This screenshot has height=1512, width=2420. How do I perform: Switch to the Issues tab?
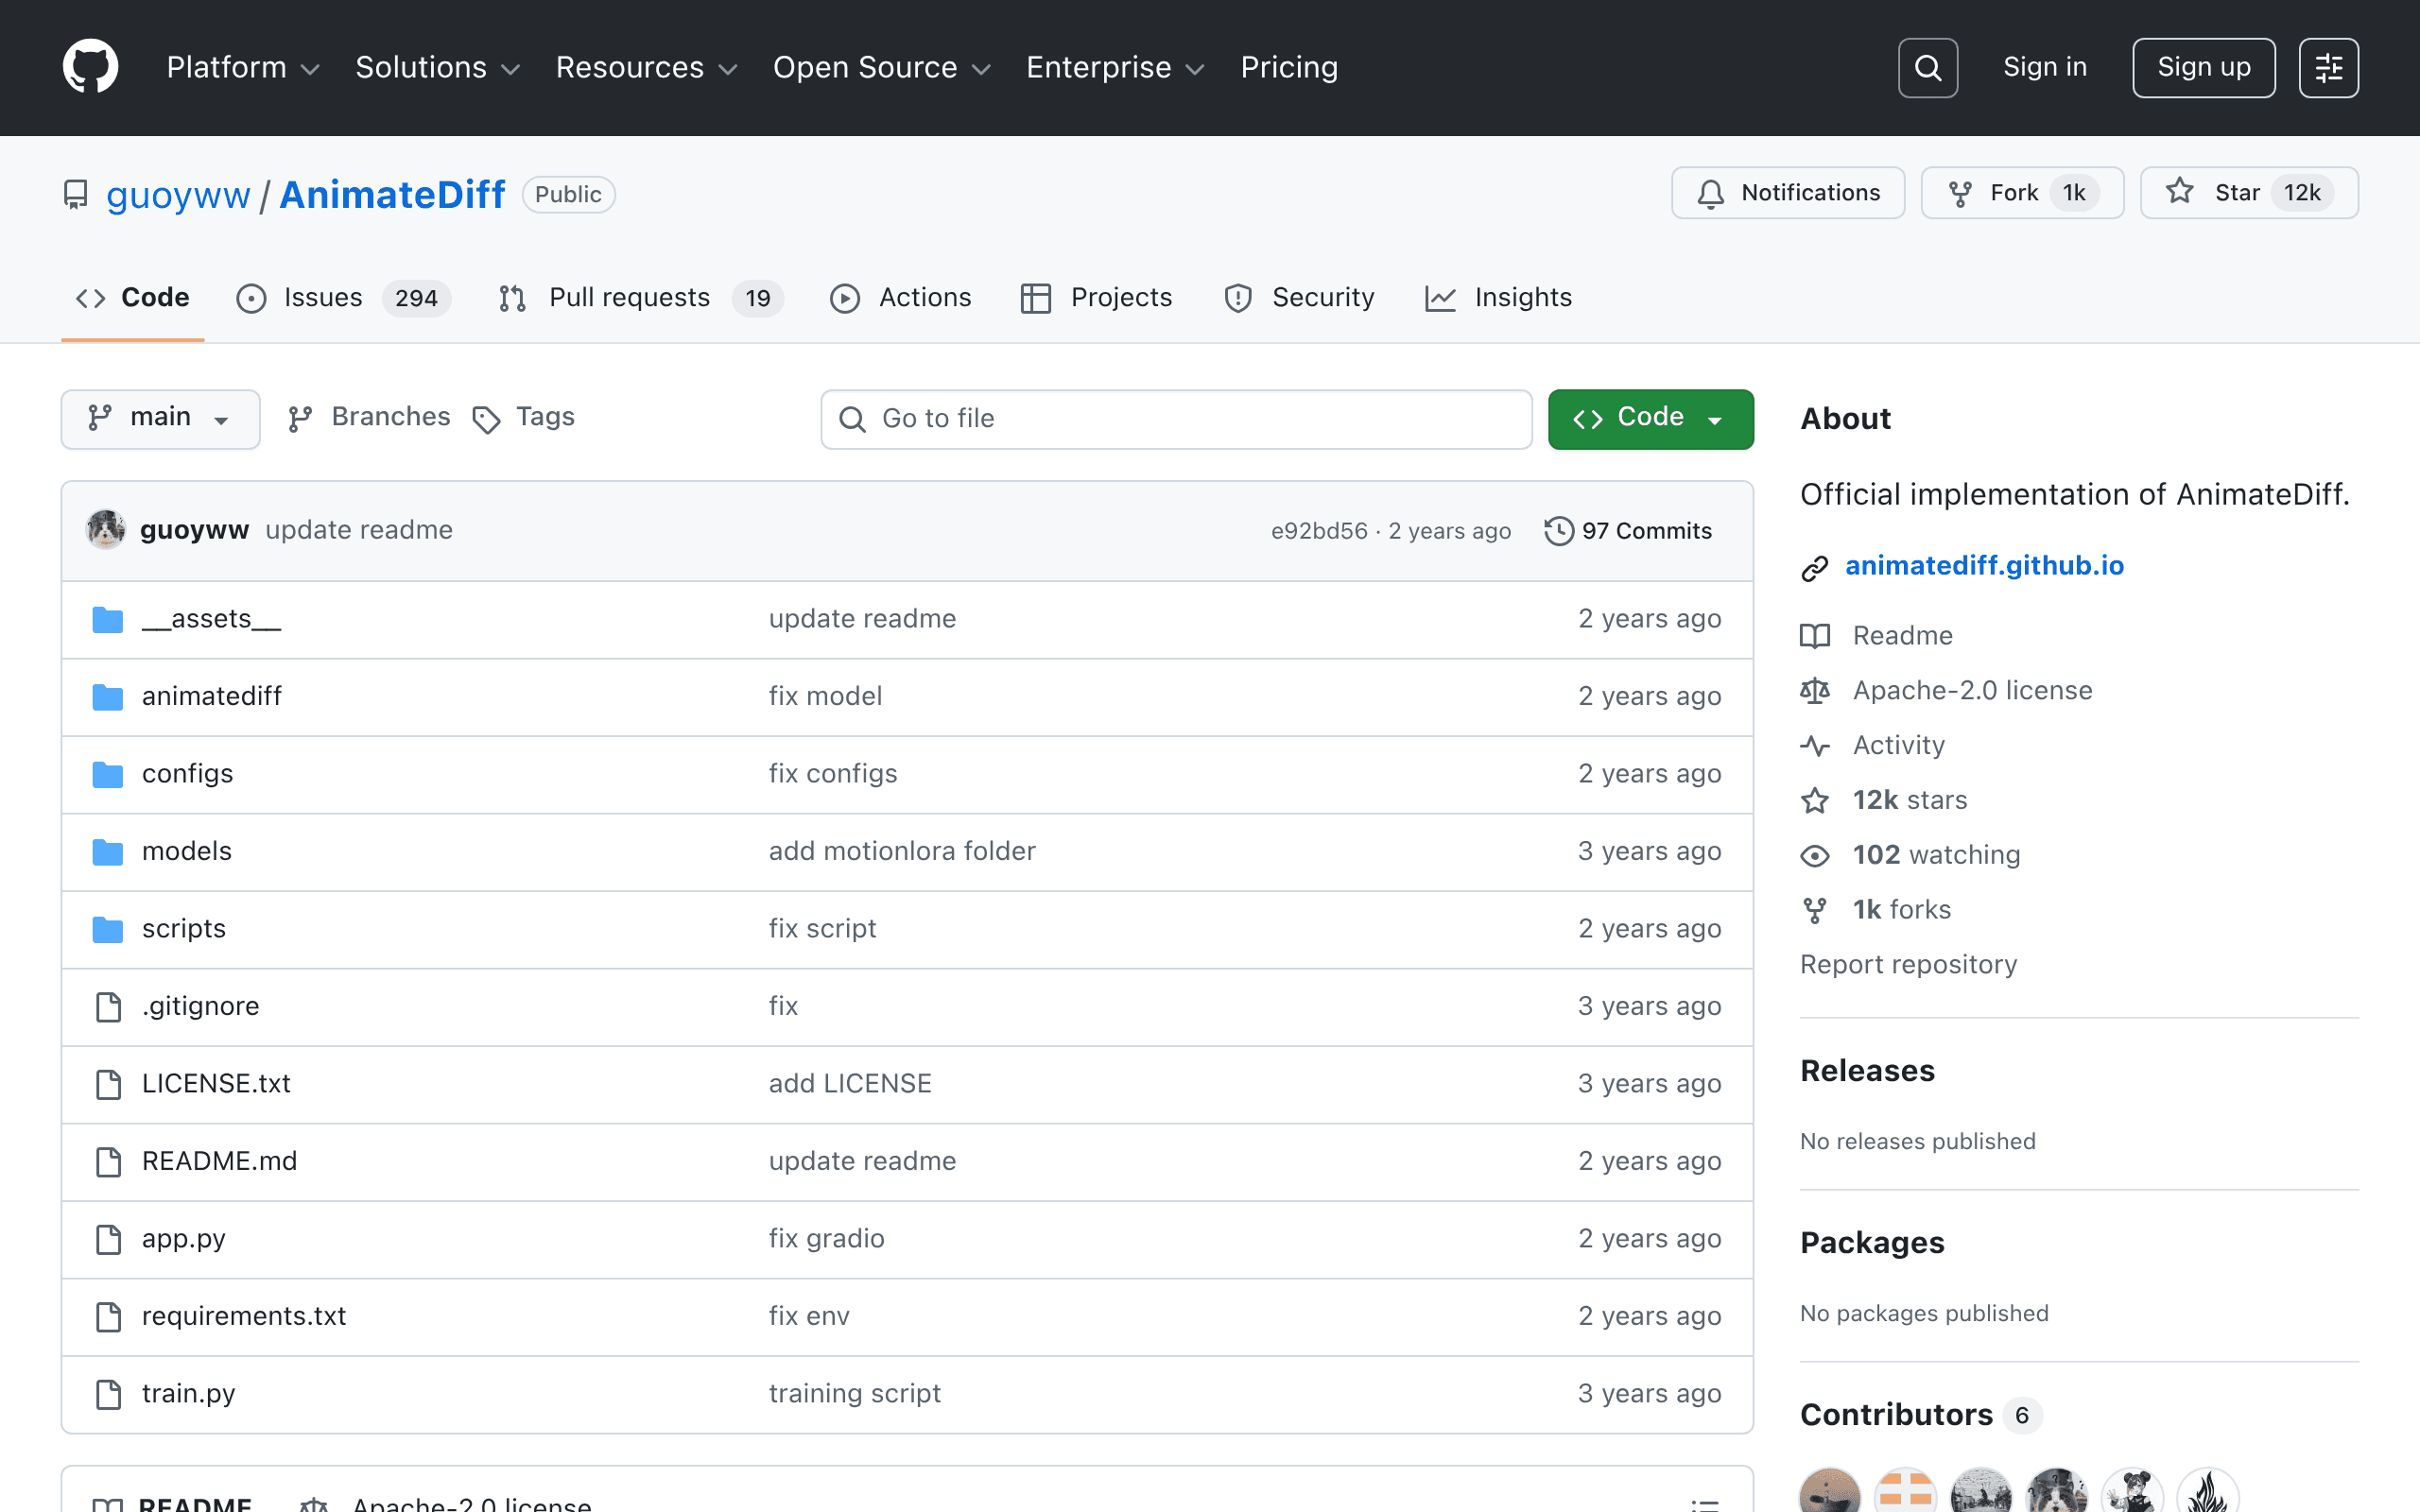pyautogui.click(x=343, y=298)
